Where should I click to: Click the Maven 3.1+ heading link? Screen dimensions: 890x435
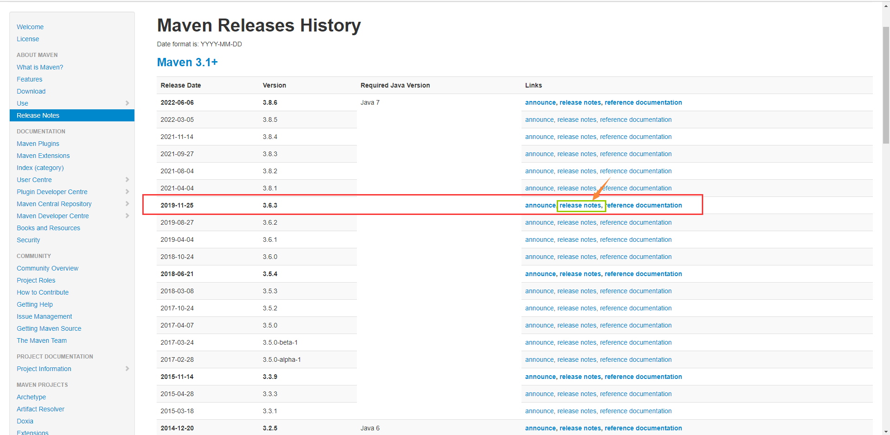point(187,62)
